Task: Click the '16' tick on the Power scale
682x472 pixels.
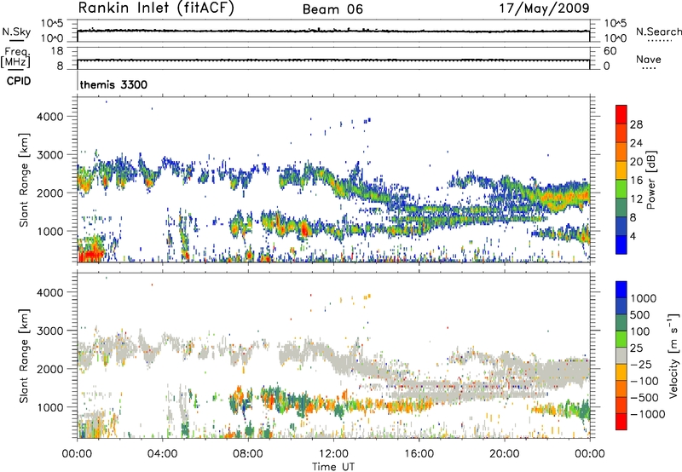Action: coord(636,181)
